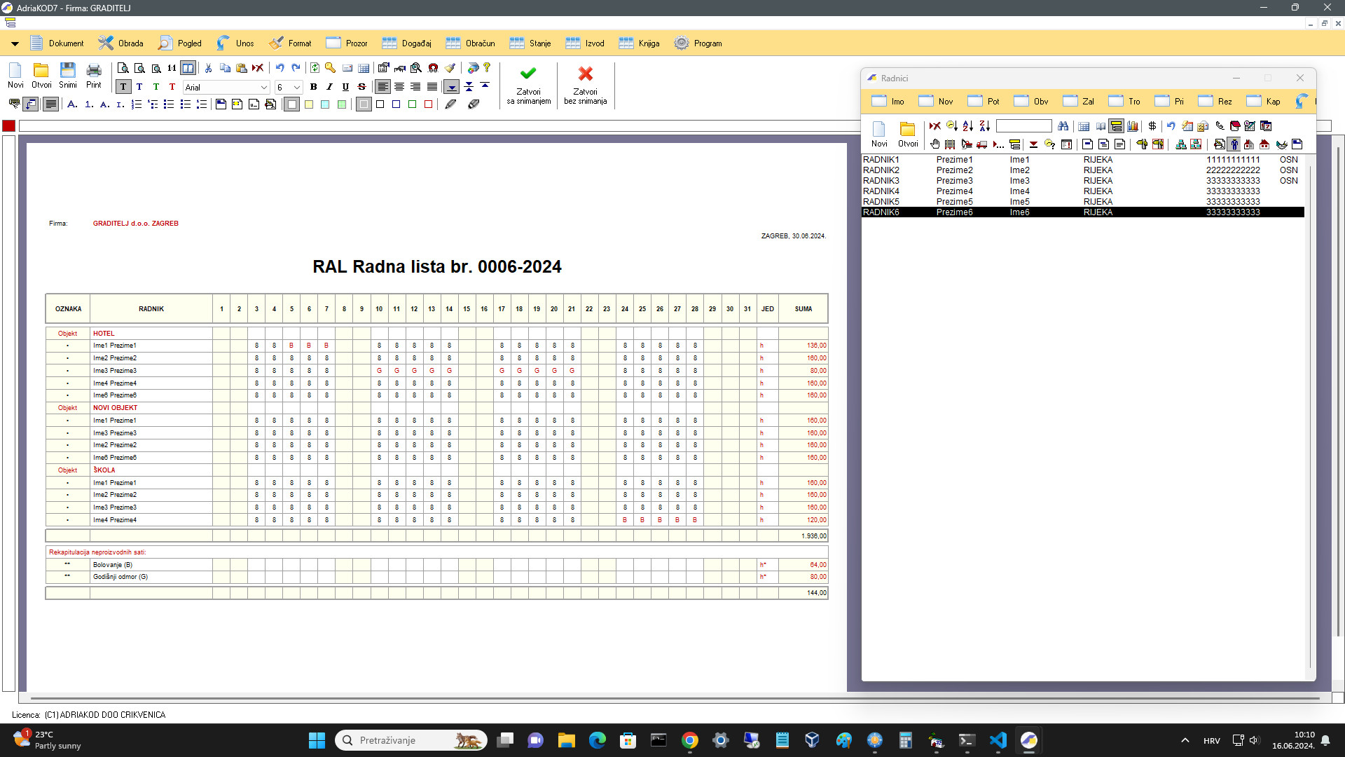The image size is (1345, 757).
Task: Open Visual Studio Code from the taskbar
Action: tap(998, 740)
